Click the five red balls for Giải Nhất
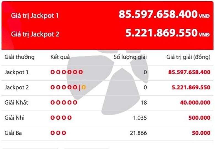This screenshot has height=149, width=215. [x=64, y=103]
